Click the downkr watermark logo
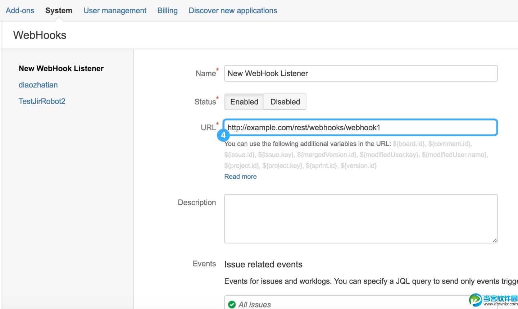 (493, 300)
